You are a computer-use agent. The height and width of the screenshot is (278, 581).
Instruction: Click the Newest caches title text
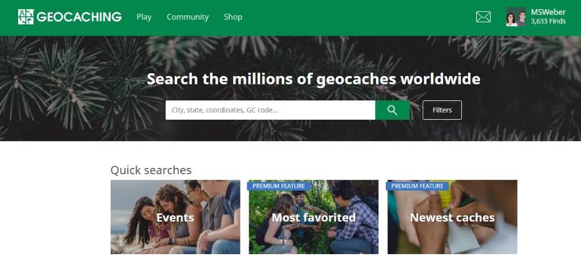(x=452, y=218)
